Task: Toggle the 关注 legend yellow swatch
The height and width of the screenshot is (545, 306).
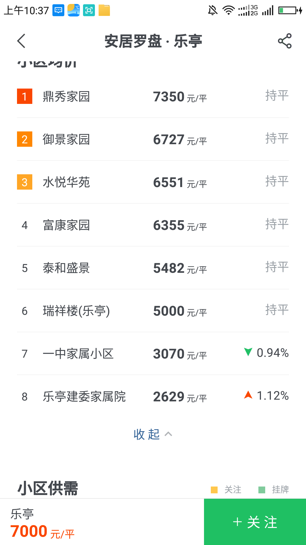Action: (x=214, y=490)
